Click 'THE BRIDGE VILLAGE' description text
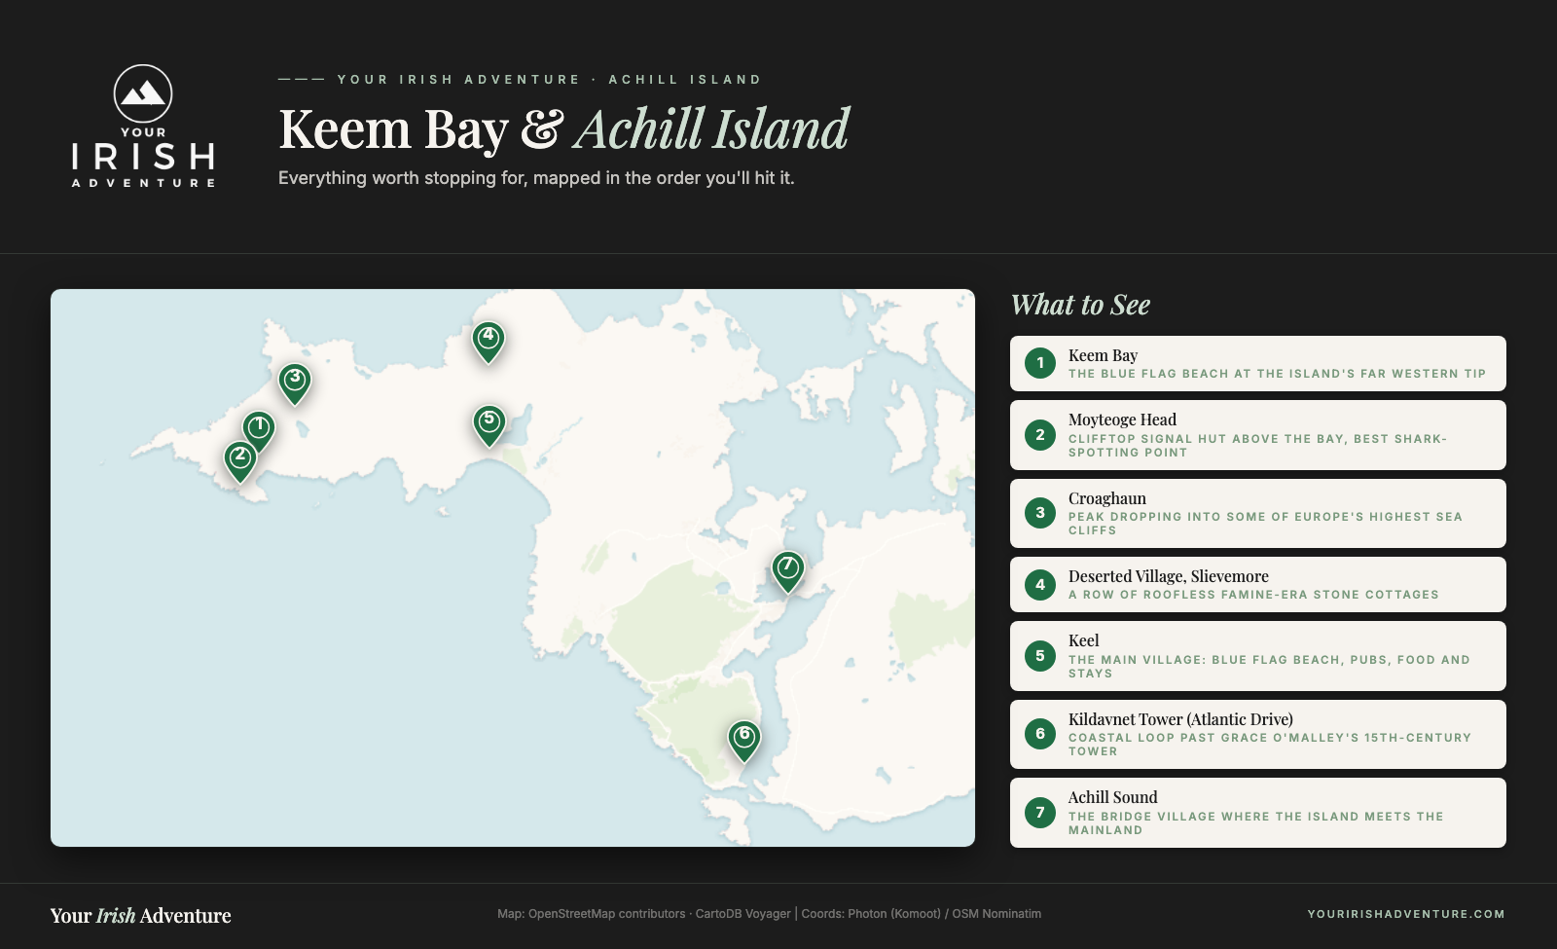The width and height of the screenshot is (1557, 949). click(x=1256, y=823)
